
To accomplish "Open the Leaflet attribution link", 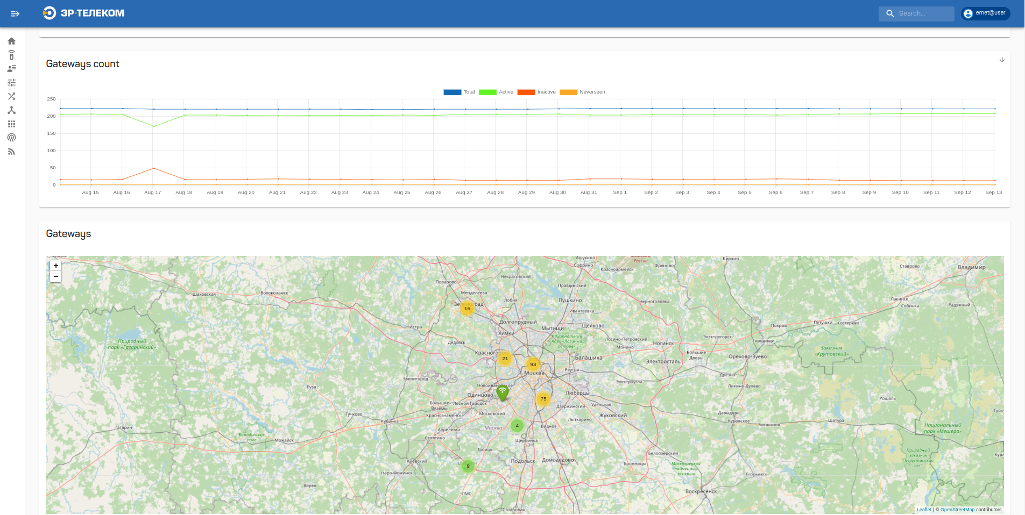I will click(x=924, y=510).
